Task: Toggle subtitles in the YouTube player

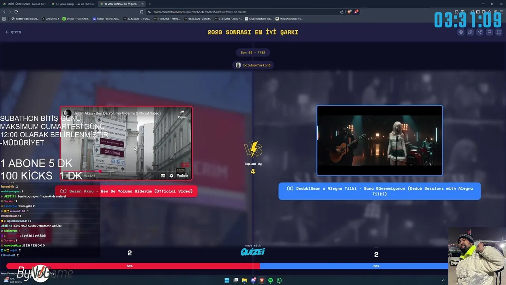Action: 163,176
